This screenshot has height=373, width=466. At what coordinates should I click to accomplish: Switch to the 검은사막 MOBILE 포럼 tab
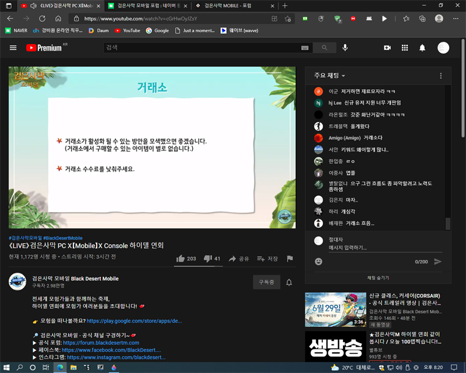(230, 6)
